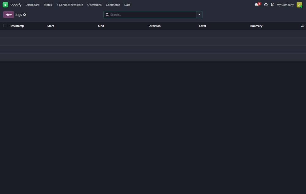306x194 pixels.
Task: Open the activities clock icon
Action: [266, 5]
